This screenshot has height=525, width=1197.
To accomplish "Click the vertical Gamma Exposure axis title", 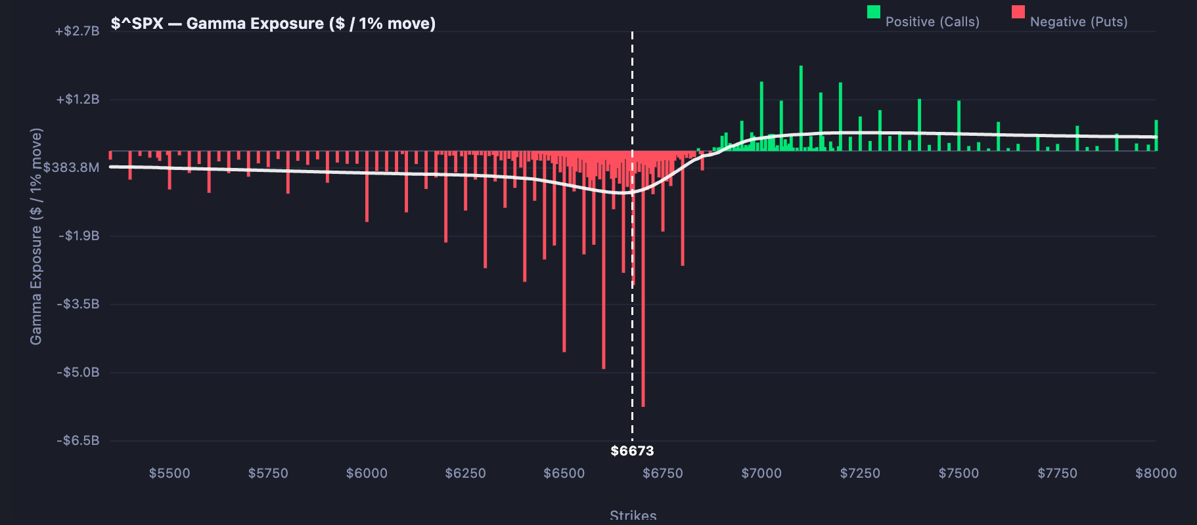I will [x=36, y=236].
